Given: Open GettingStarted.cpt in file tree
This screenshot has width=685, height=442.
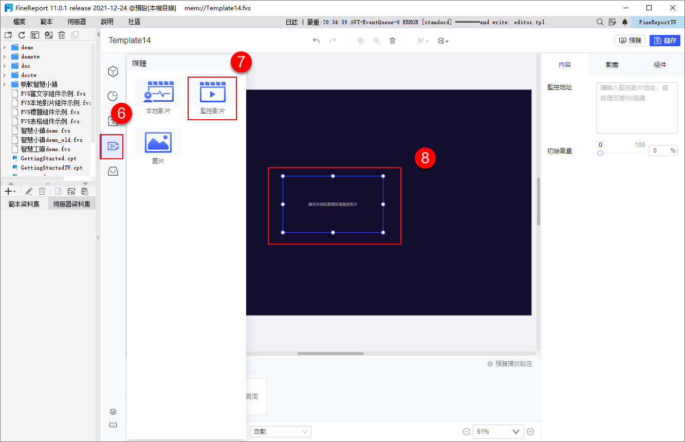Looking at the screenshot, I should (x=47, y=158).
